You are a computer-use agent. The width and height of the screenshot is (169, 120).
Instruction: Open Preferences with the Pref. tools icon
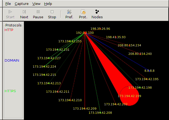tap(69, 12)
